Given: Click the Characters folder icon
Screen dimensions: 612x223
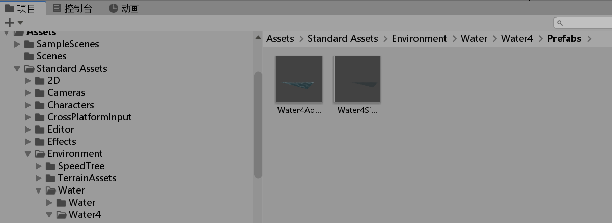Looking at the screenshot, I should [x=40, y=105].
